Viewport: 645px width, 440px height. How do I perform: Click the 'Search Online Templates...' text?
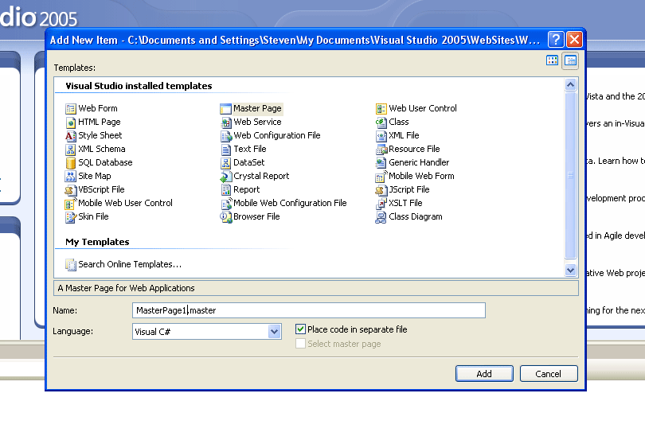click(x=130, y=264)
